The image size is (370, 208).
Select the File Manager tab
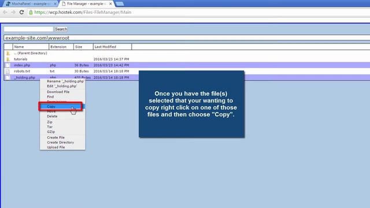pos(86,4)
